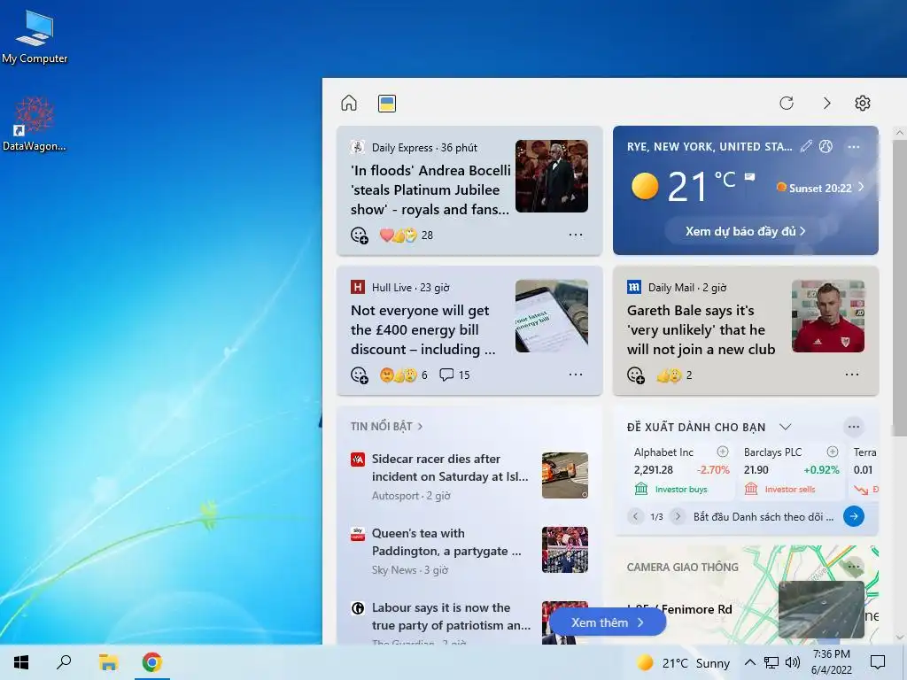Open the widgets panel home icon
This screenshot has width=907, height=680.
point(349,103)
